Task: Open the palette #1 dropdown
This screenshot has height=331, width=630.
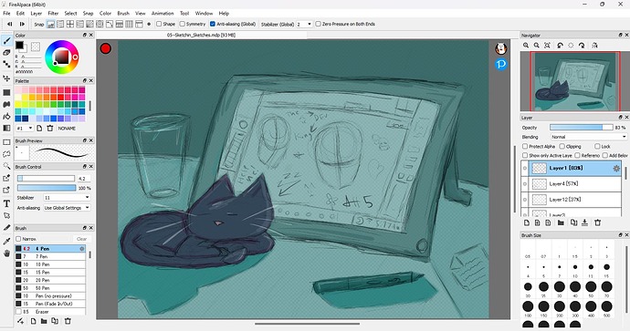Action: pyautogui.click(x=25, y=128)
